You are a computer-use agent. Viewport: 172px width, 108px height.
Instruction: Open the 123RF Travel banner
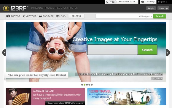(x=127, y=97)
